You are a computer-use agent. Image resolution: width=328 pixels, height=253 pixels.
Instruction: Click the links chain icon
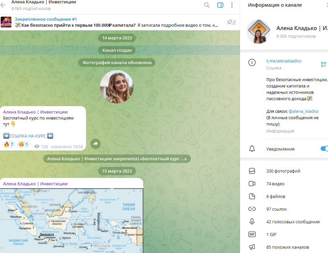252,209
